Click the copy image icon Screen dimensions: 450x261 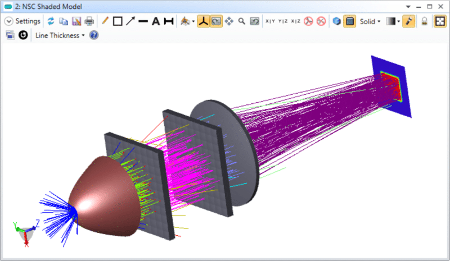tap(64, 21)
